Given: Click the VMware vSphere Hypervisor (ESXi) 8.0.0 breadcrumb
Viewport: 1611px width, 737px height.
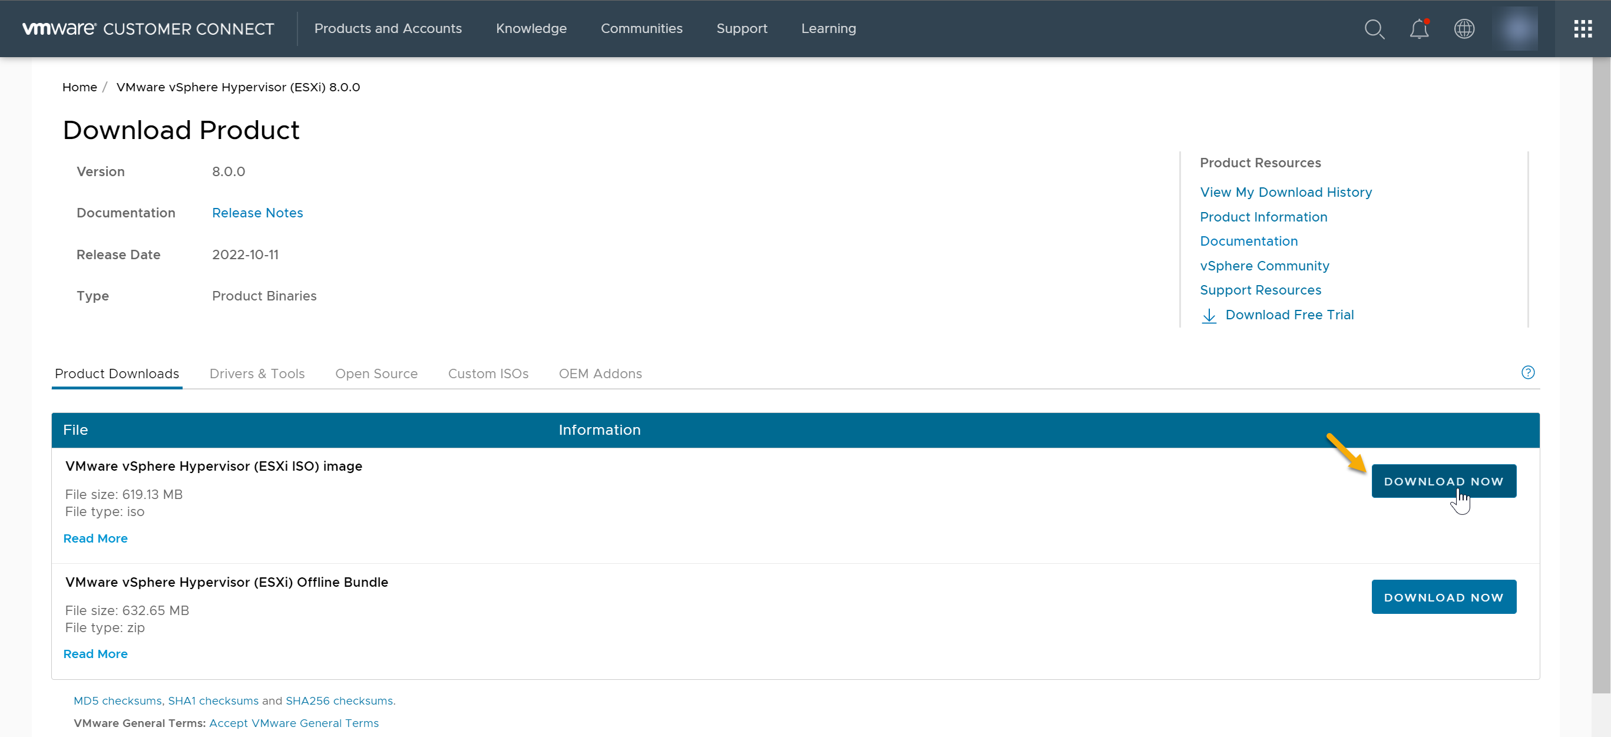Looking at the screenshot, I should coord(237,87).
